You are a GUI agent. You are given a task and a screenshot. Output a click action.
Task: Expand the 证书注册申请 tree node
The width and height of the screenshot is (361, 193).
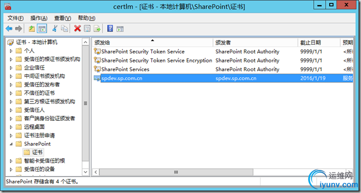11,135
